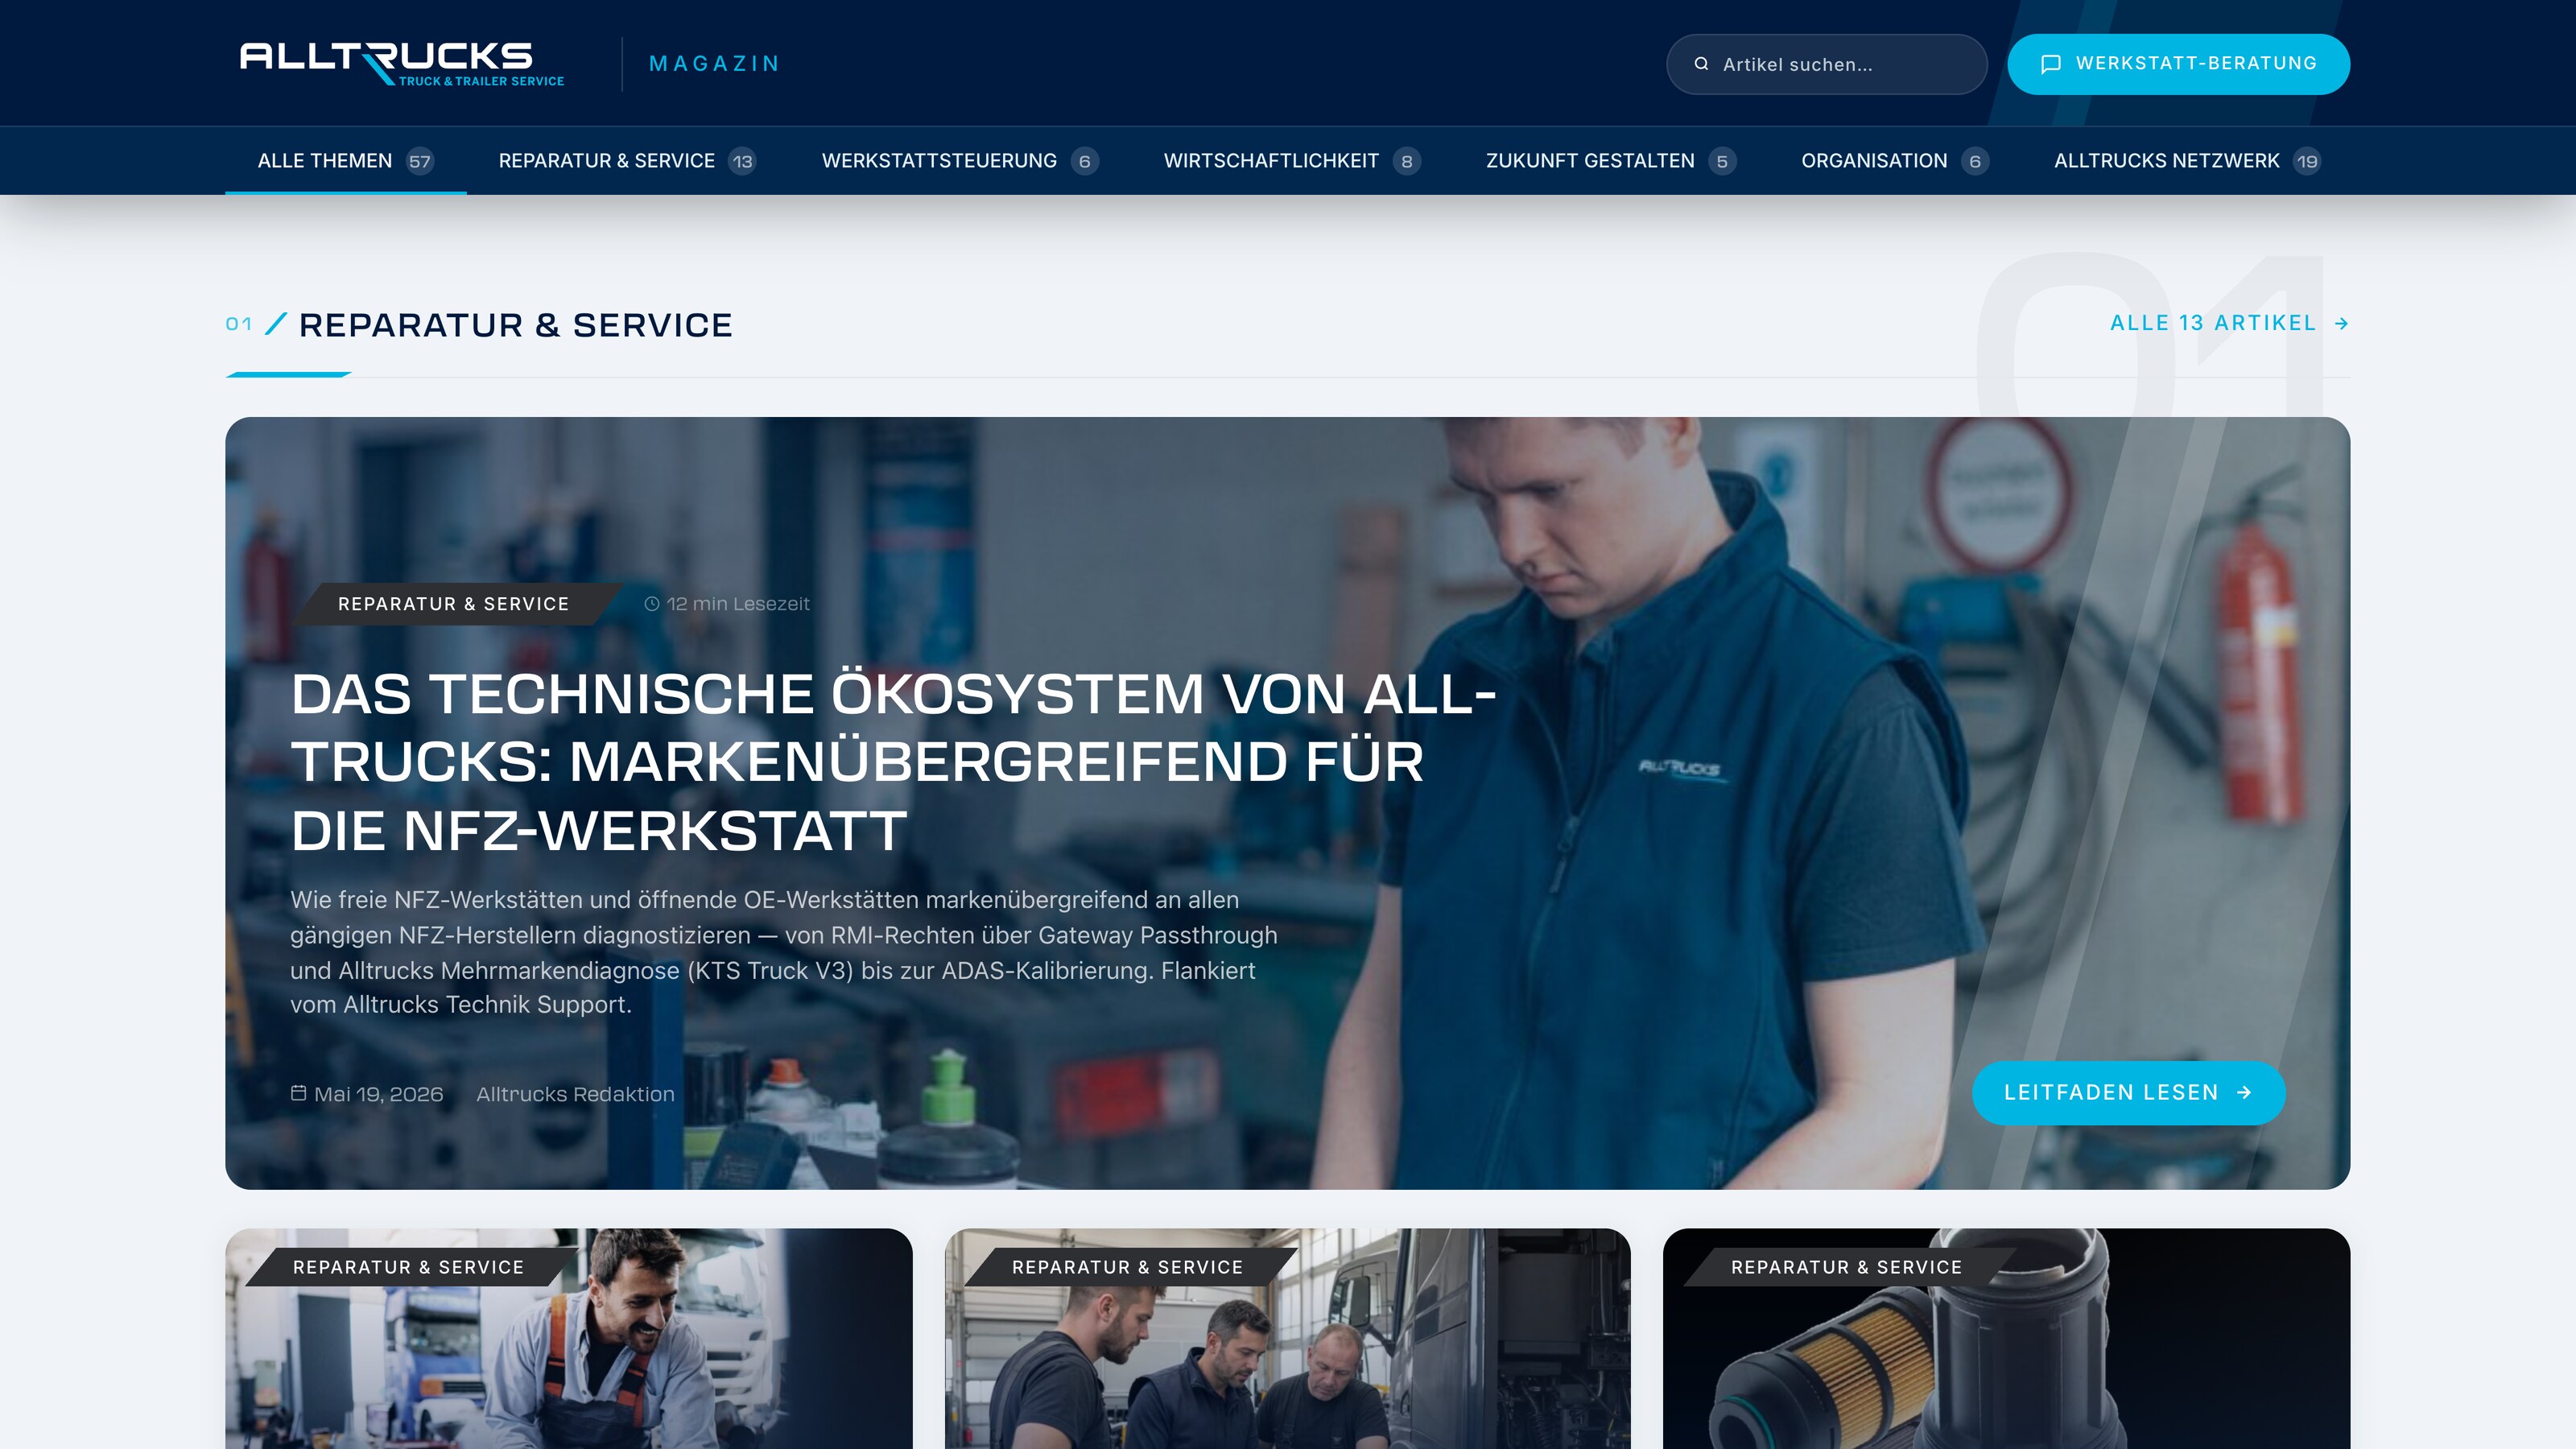
Task: Click the clock icon beside 12 min Lesezeit
Action: [x=652, y=604]
